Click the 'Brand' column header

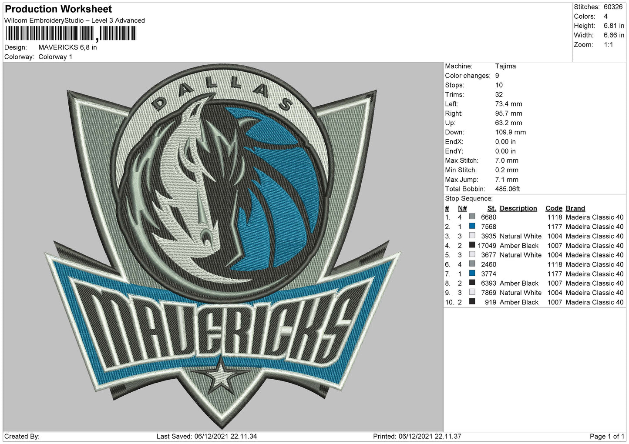coord(575,208)
